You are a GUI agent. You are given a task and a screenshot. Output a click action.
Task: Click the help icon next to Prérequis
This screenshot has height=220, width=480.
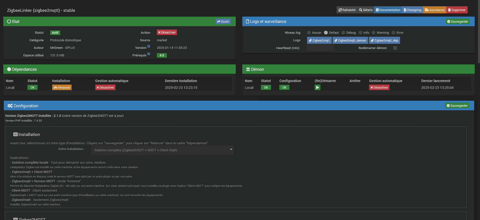pos(149,54)
